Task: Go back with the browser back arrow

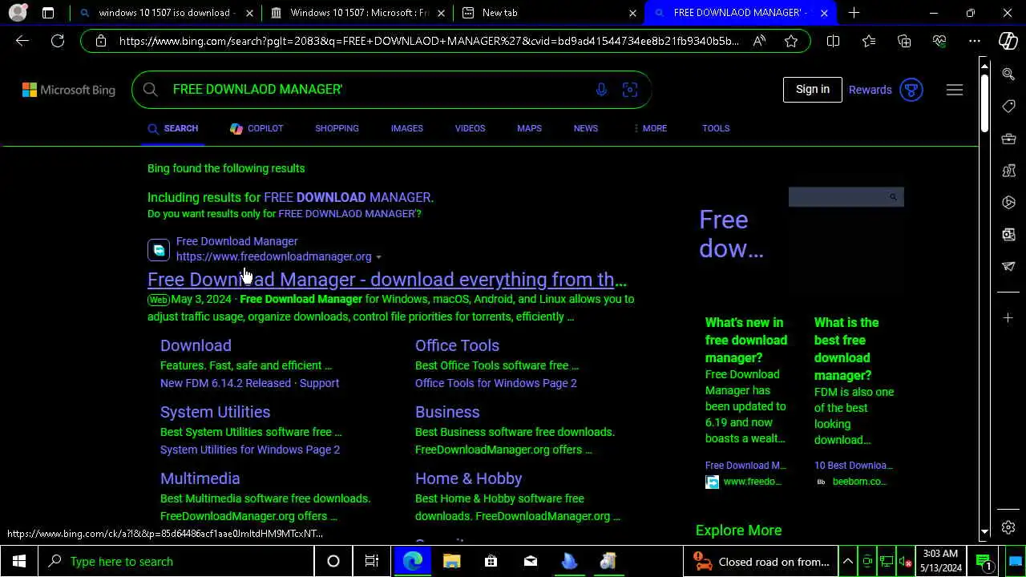Action: 22,41
